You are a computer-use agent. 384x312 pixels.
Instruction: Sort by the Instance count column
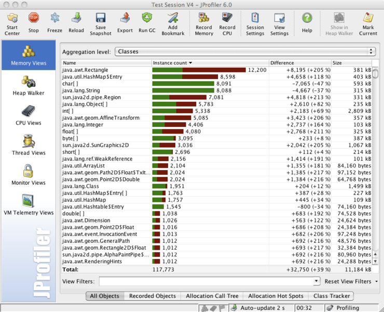click(x=210, y=63)
